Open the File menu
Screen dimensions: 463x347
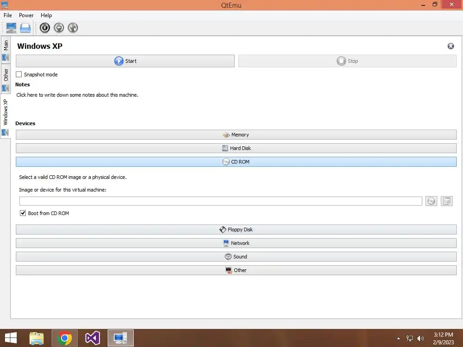tap(8, 15)
